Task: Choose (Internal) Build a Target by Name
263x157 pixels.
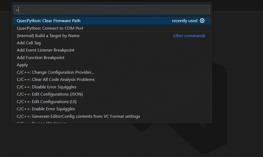Action: [112, 36]
